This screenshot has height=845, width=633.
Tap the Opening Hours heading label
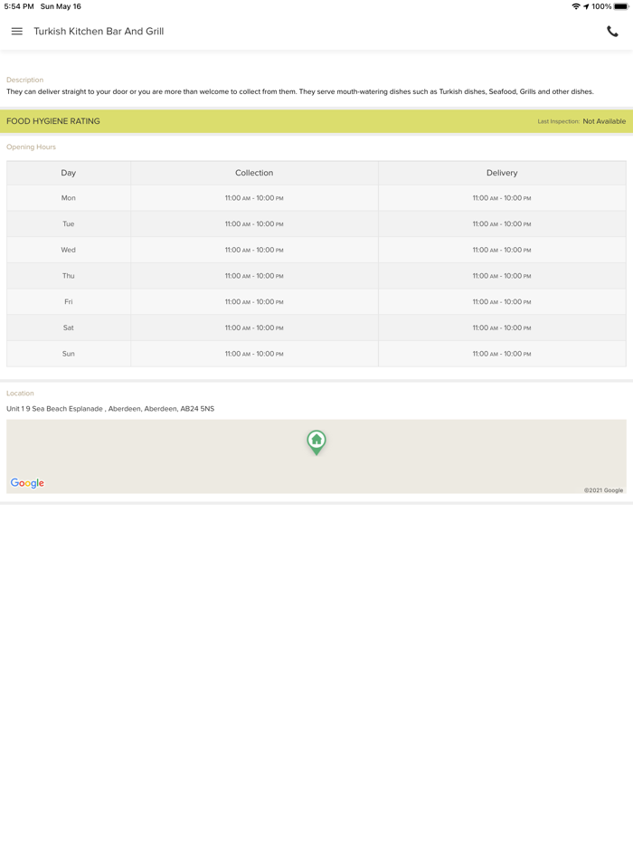point(32,147)
